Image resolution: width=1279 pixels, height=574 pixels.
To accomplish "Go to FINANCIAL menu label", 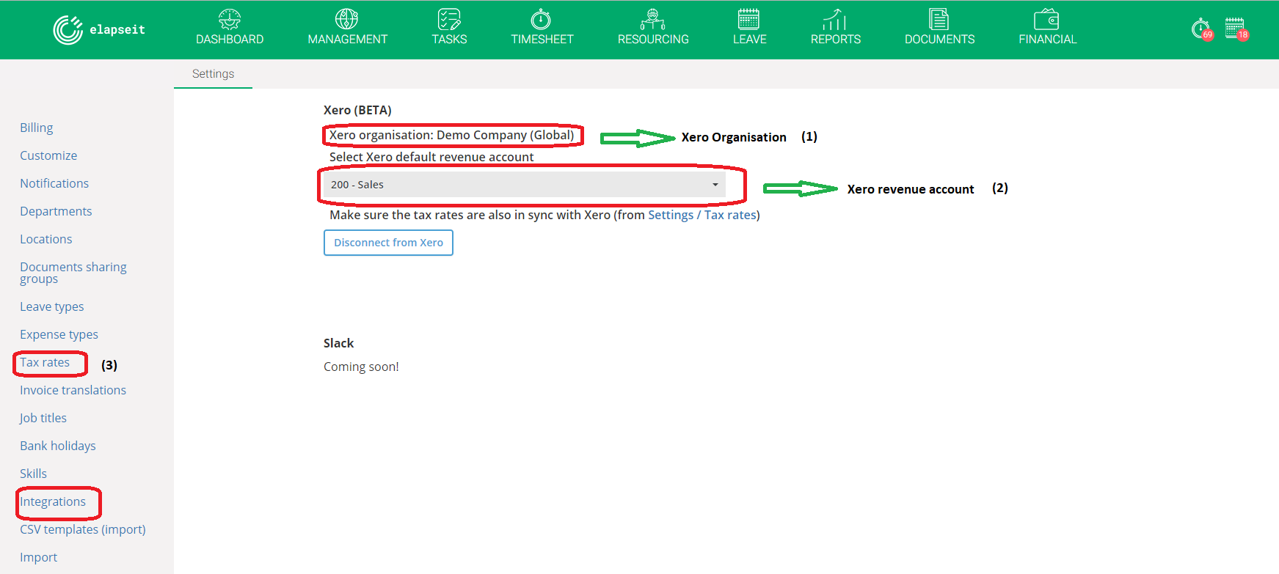I will (1048, 40).
